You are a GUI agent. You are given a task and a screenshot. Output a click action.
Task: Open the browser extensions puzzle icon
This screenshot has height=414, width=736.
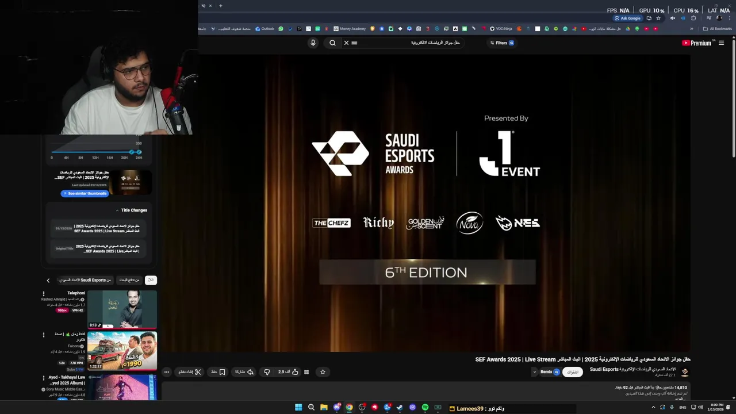(x=693, y=18)
